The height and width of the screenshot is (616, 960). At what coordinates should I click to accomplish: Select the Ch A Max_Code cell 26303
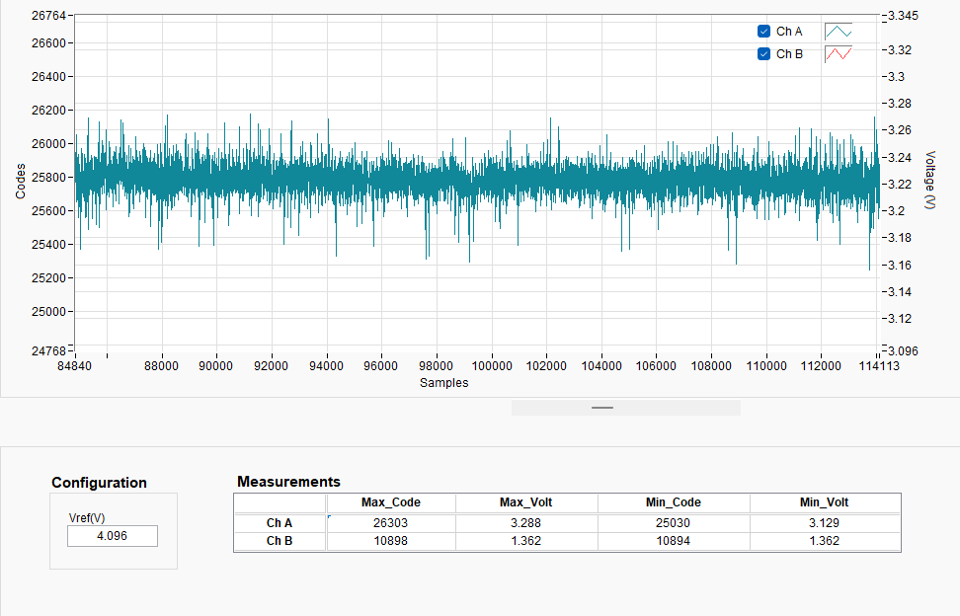pyautogui.click(x=390, y=523)
